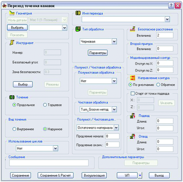Open Получистовая обработка Нет dropdown
The image size is (183, 182).
[114, 81]
